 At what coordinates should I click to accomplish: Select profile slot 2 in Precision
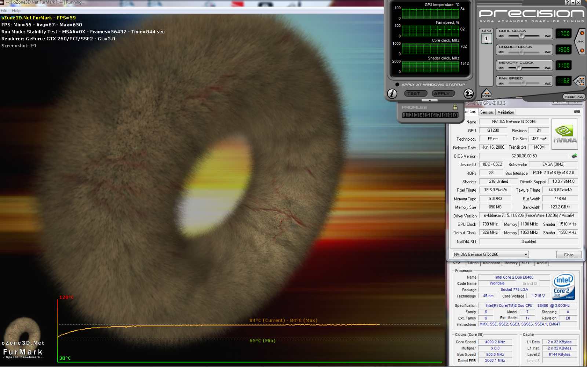tap(411, 115)
